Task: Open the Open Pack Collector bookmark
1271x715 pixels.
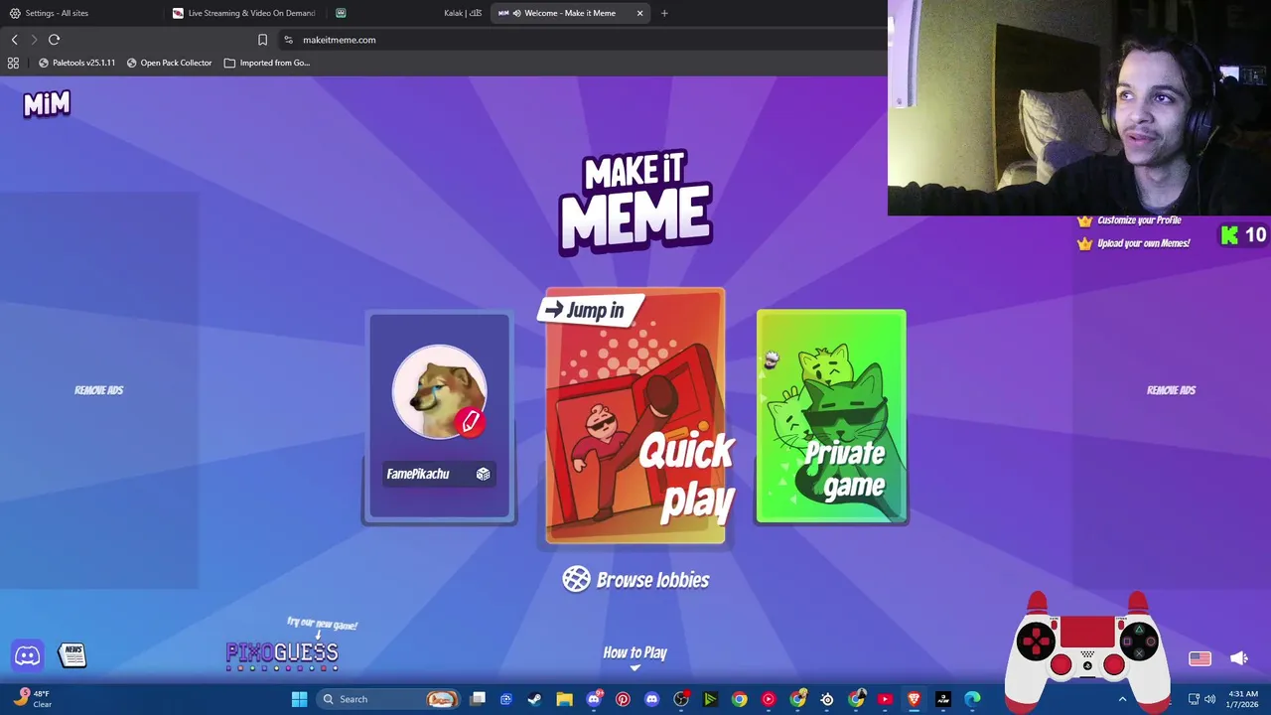Action: click(x=169, y=63)
